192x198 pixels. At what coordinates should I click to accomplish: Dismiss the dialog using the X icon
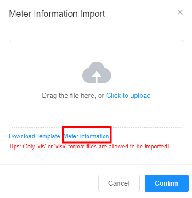[180, 12]
